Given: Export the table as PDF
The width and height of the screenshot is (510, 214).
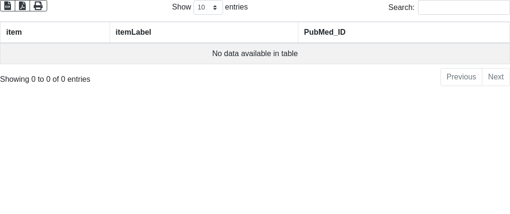Looking at the screenshot, I should point(22,6).
